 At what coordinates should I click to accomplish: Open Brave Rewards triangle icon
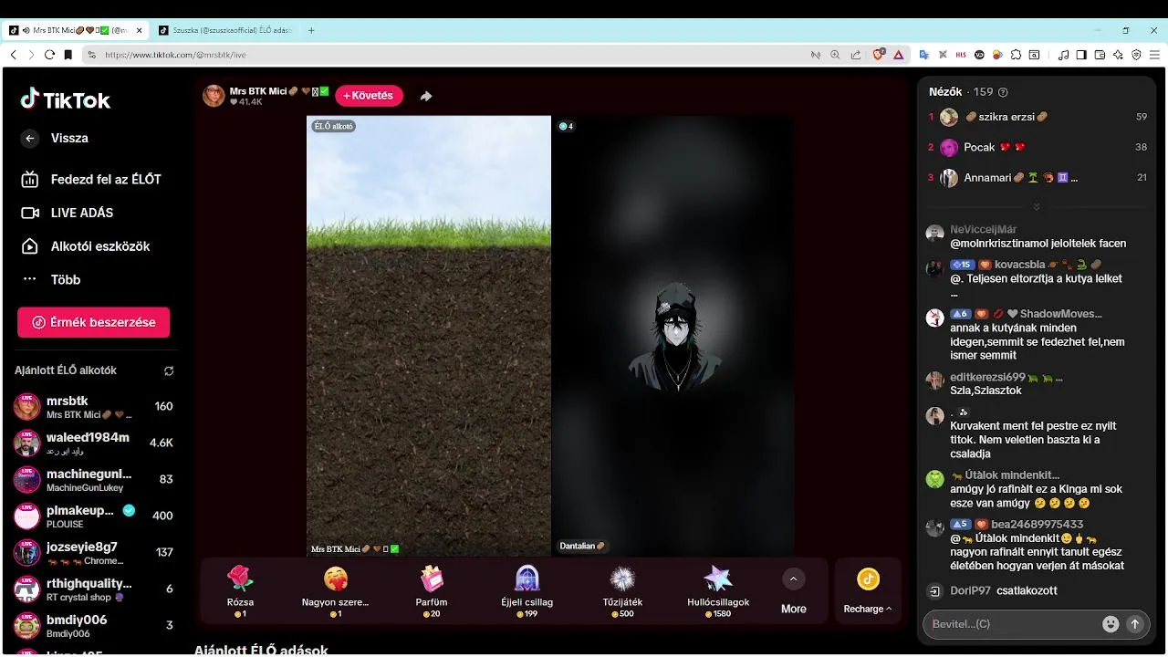899,55
